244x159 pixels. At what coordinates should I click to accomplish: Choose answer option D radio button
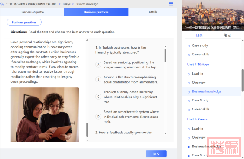pos(98,117)
